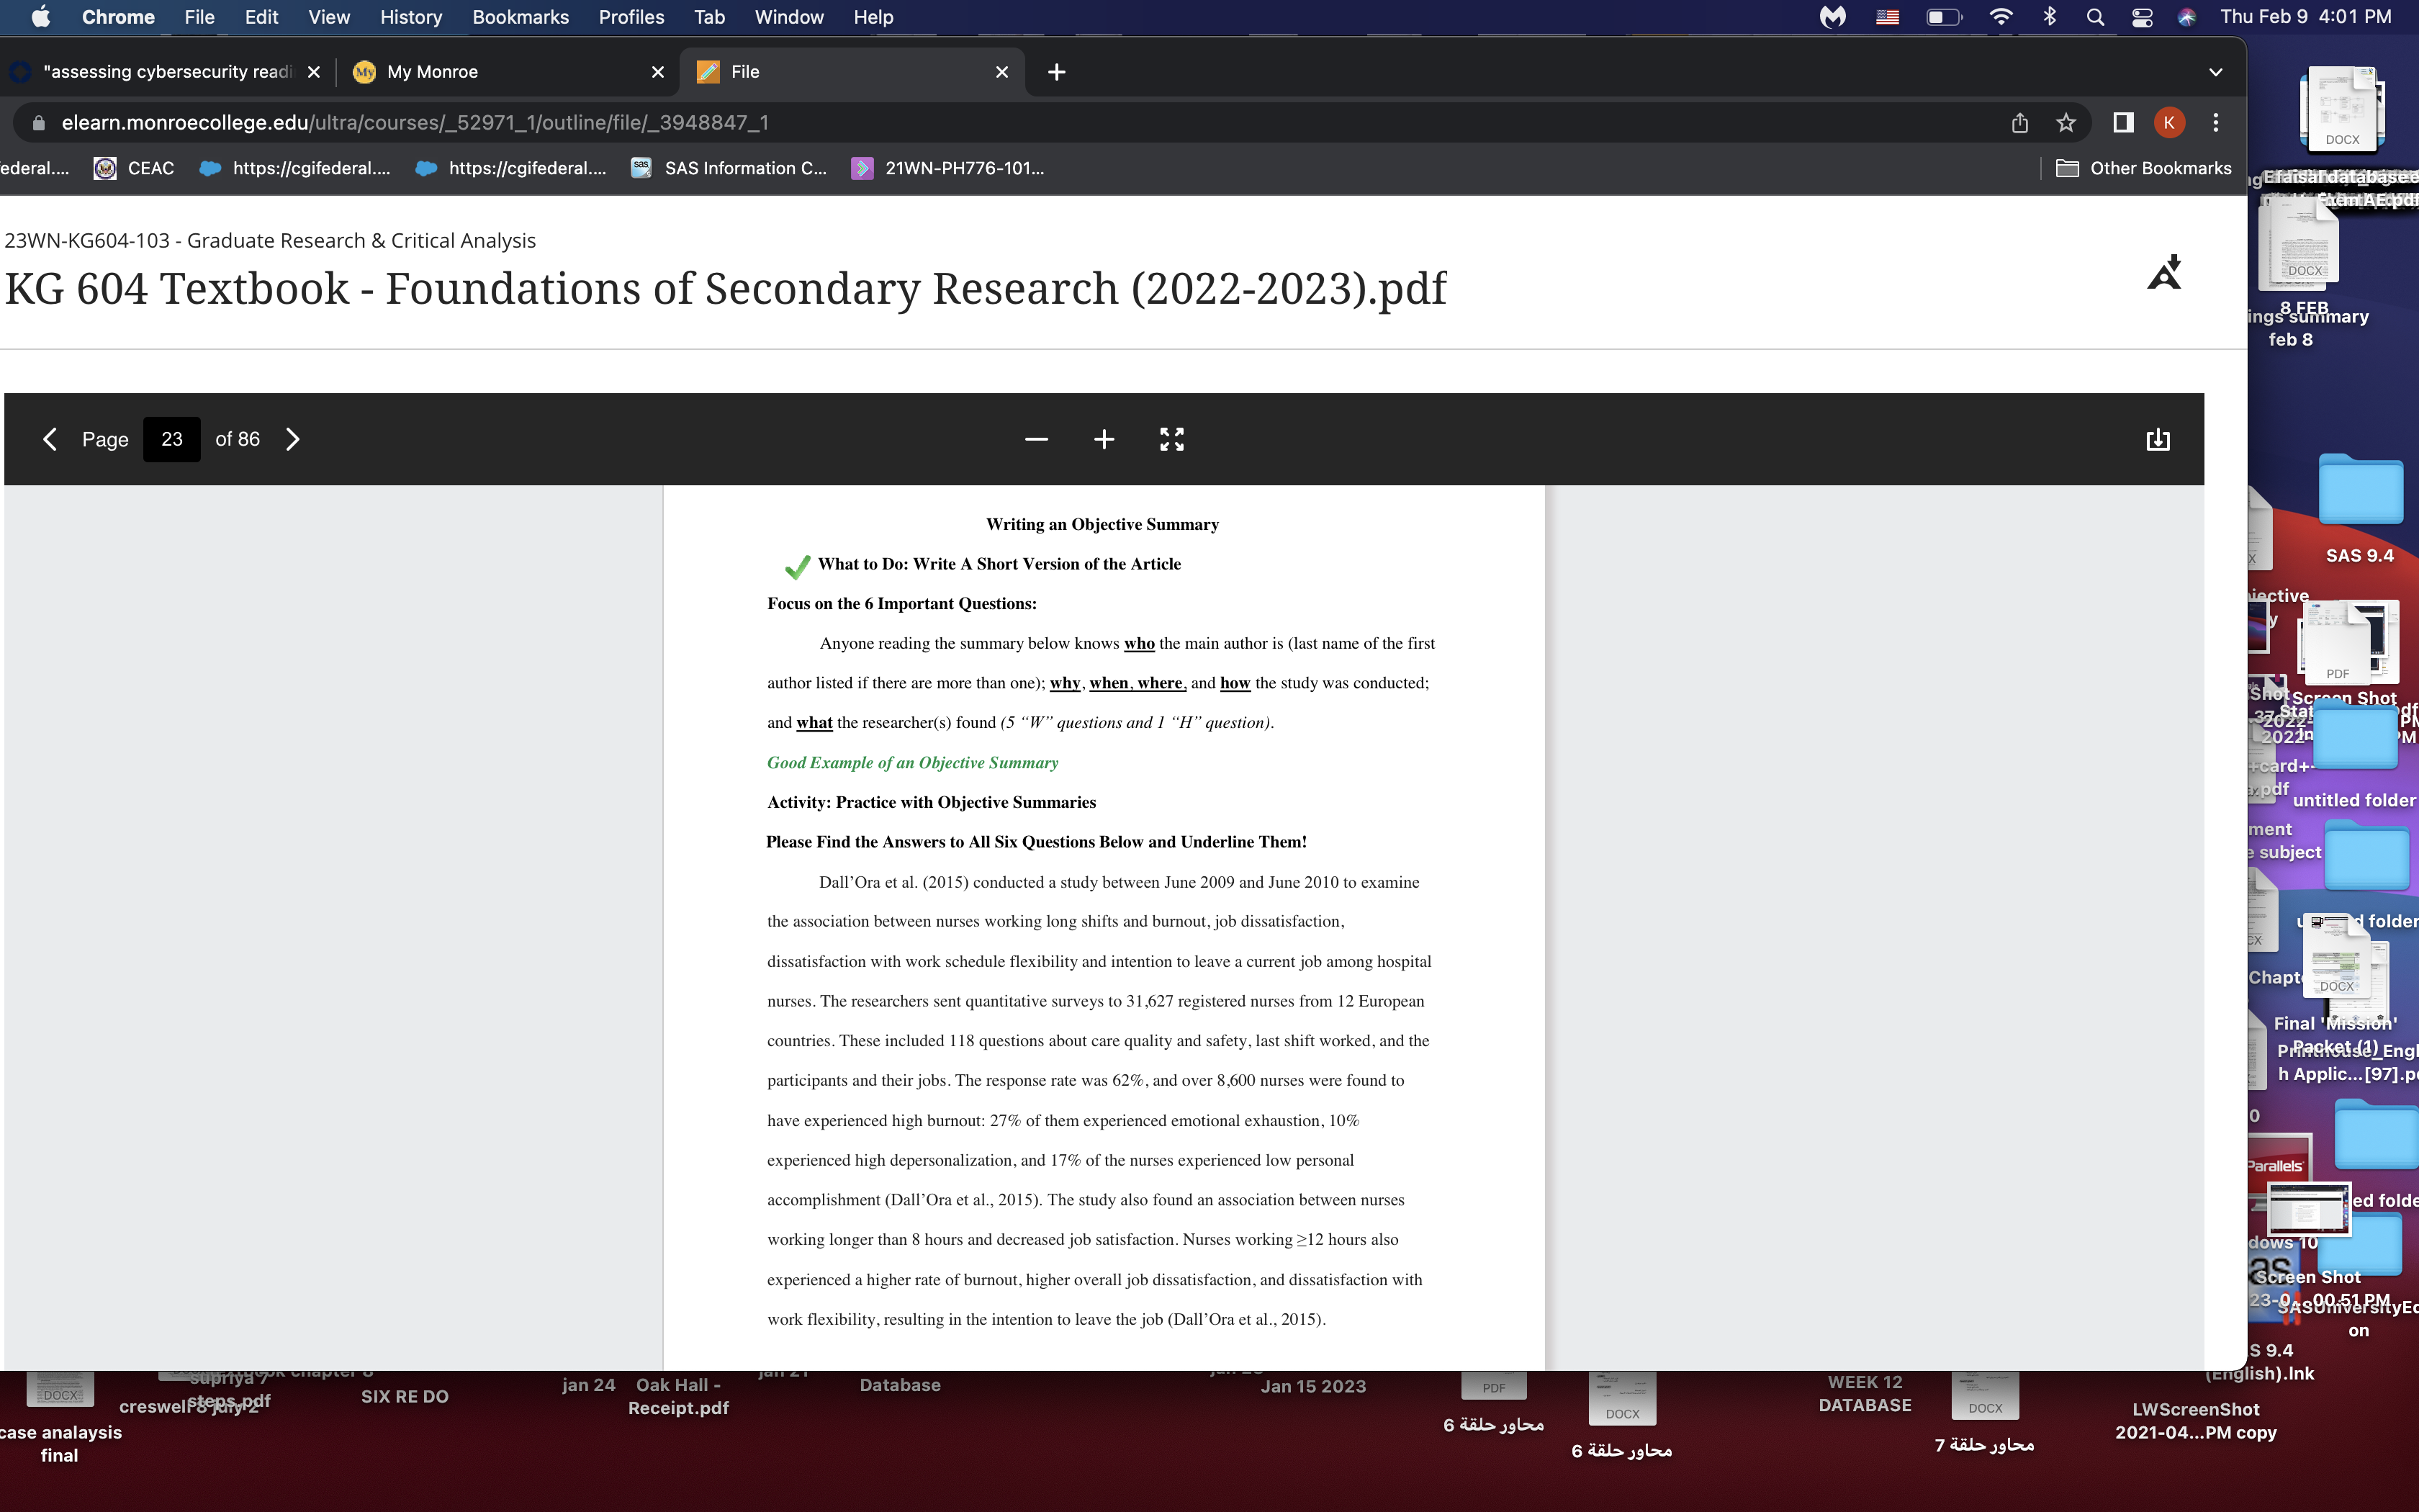Open the Profiles menu
2419x1512 pixels.
click(x=631, y=17)
